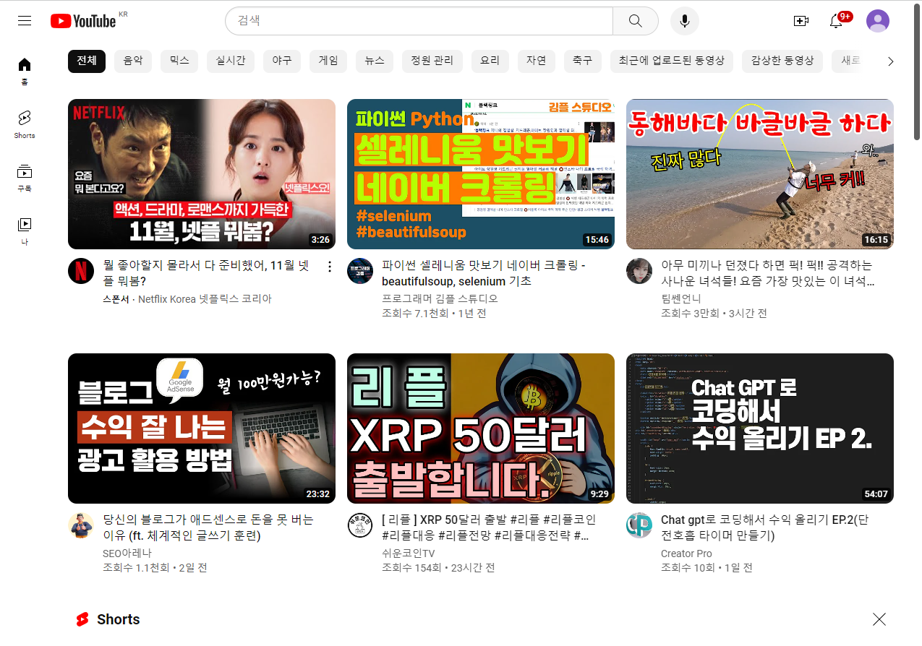Open Creator Pro channel name
Image resolution: width=922 pixels, height=646 pixels.
click(686, 553)
